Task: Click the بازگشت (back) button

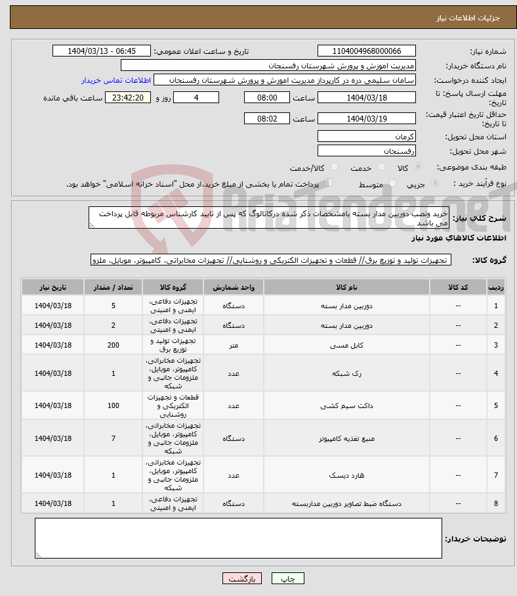Action: coord(242,578)
